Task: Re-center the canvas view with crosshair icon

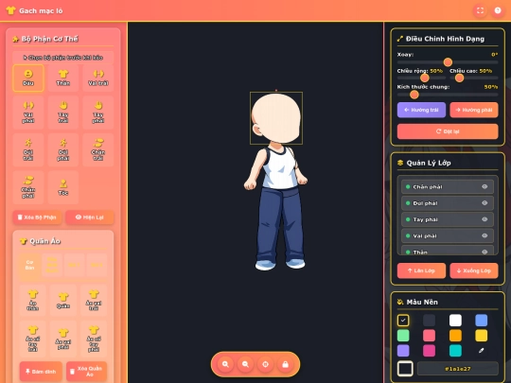Action: coord(265,364)
